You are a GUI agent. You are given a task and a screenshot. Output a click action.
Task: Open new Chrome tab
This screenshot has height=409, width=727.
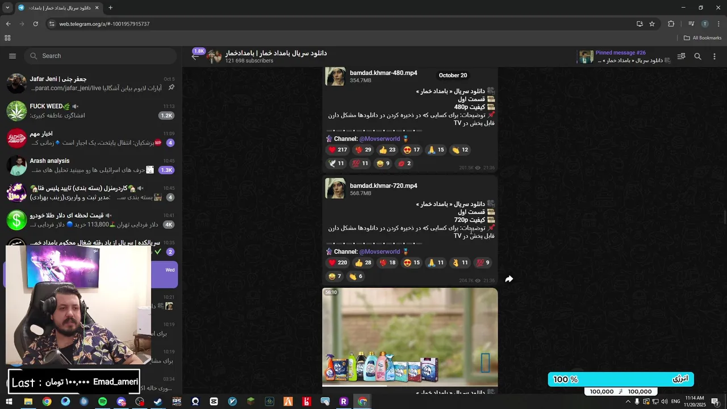coord(110,8)
